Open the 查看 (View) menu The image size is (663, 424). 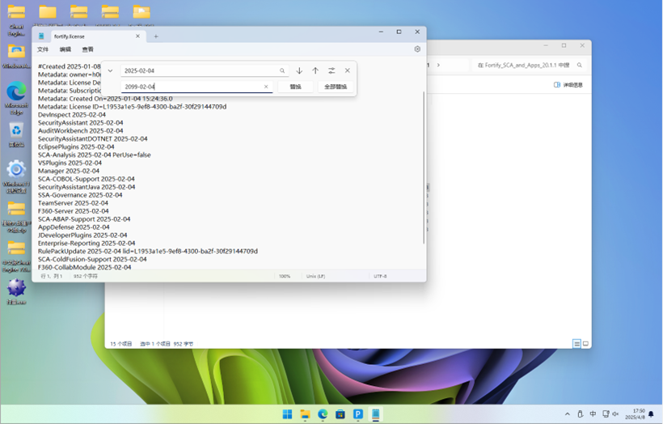click(x=87, y=49)
